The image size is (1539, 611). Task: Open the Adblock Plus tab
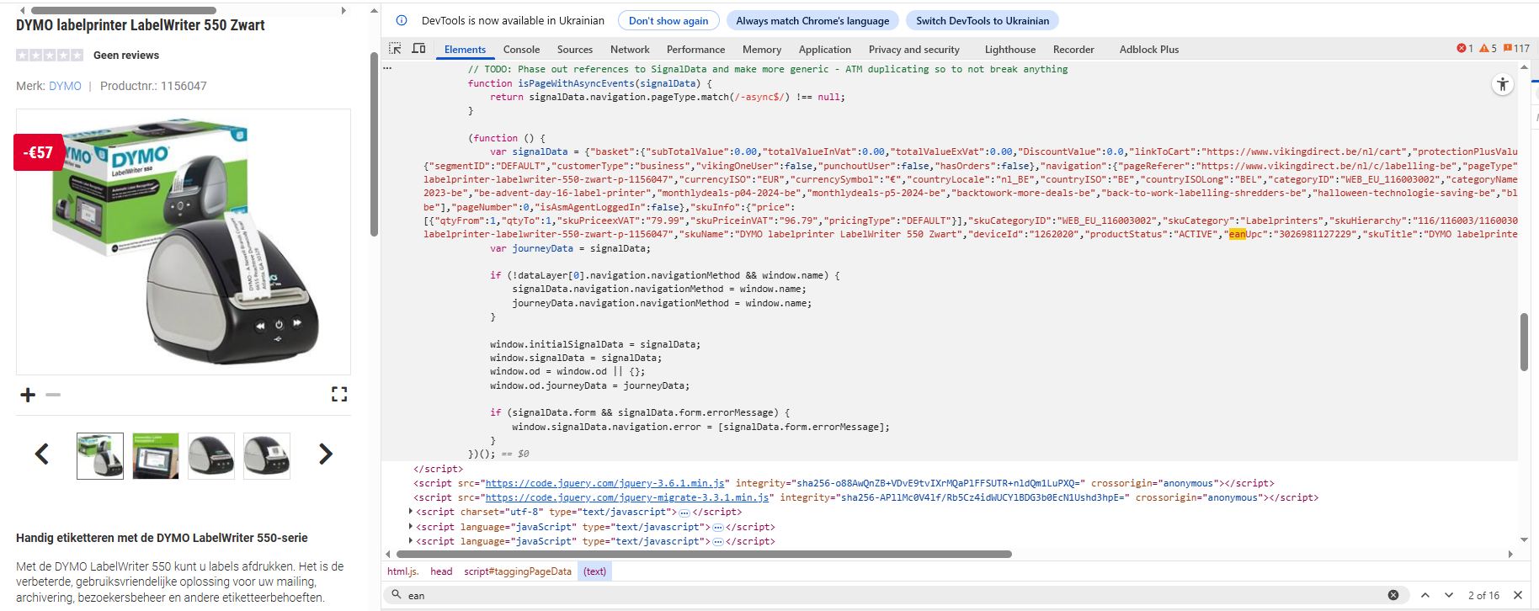tap(1149, 50)
